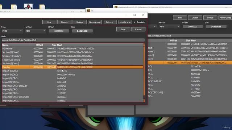232x130 pixels.
Task: Run the Heuristic scan
Action: [125, 22]
